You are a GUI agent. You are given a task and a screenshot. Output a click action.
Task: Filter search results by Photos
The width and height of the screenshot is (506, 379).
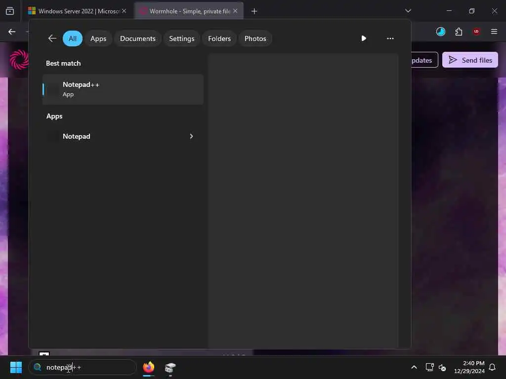click(255, 38)
